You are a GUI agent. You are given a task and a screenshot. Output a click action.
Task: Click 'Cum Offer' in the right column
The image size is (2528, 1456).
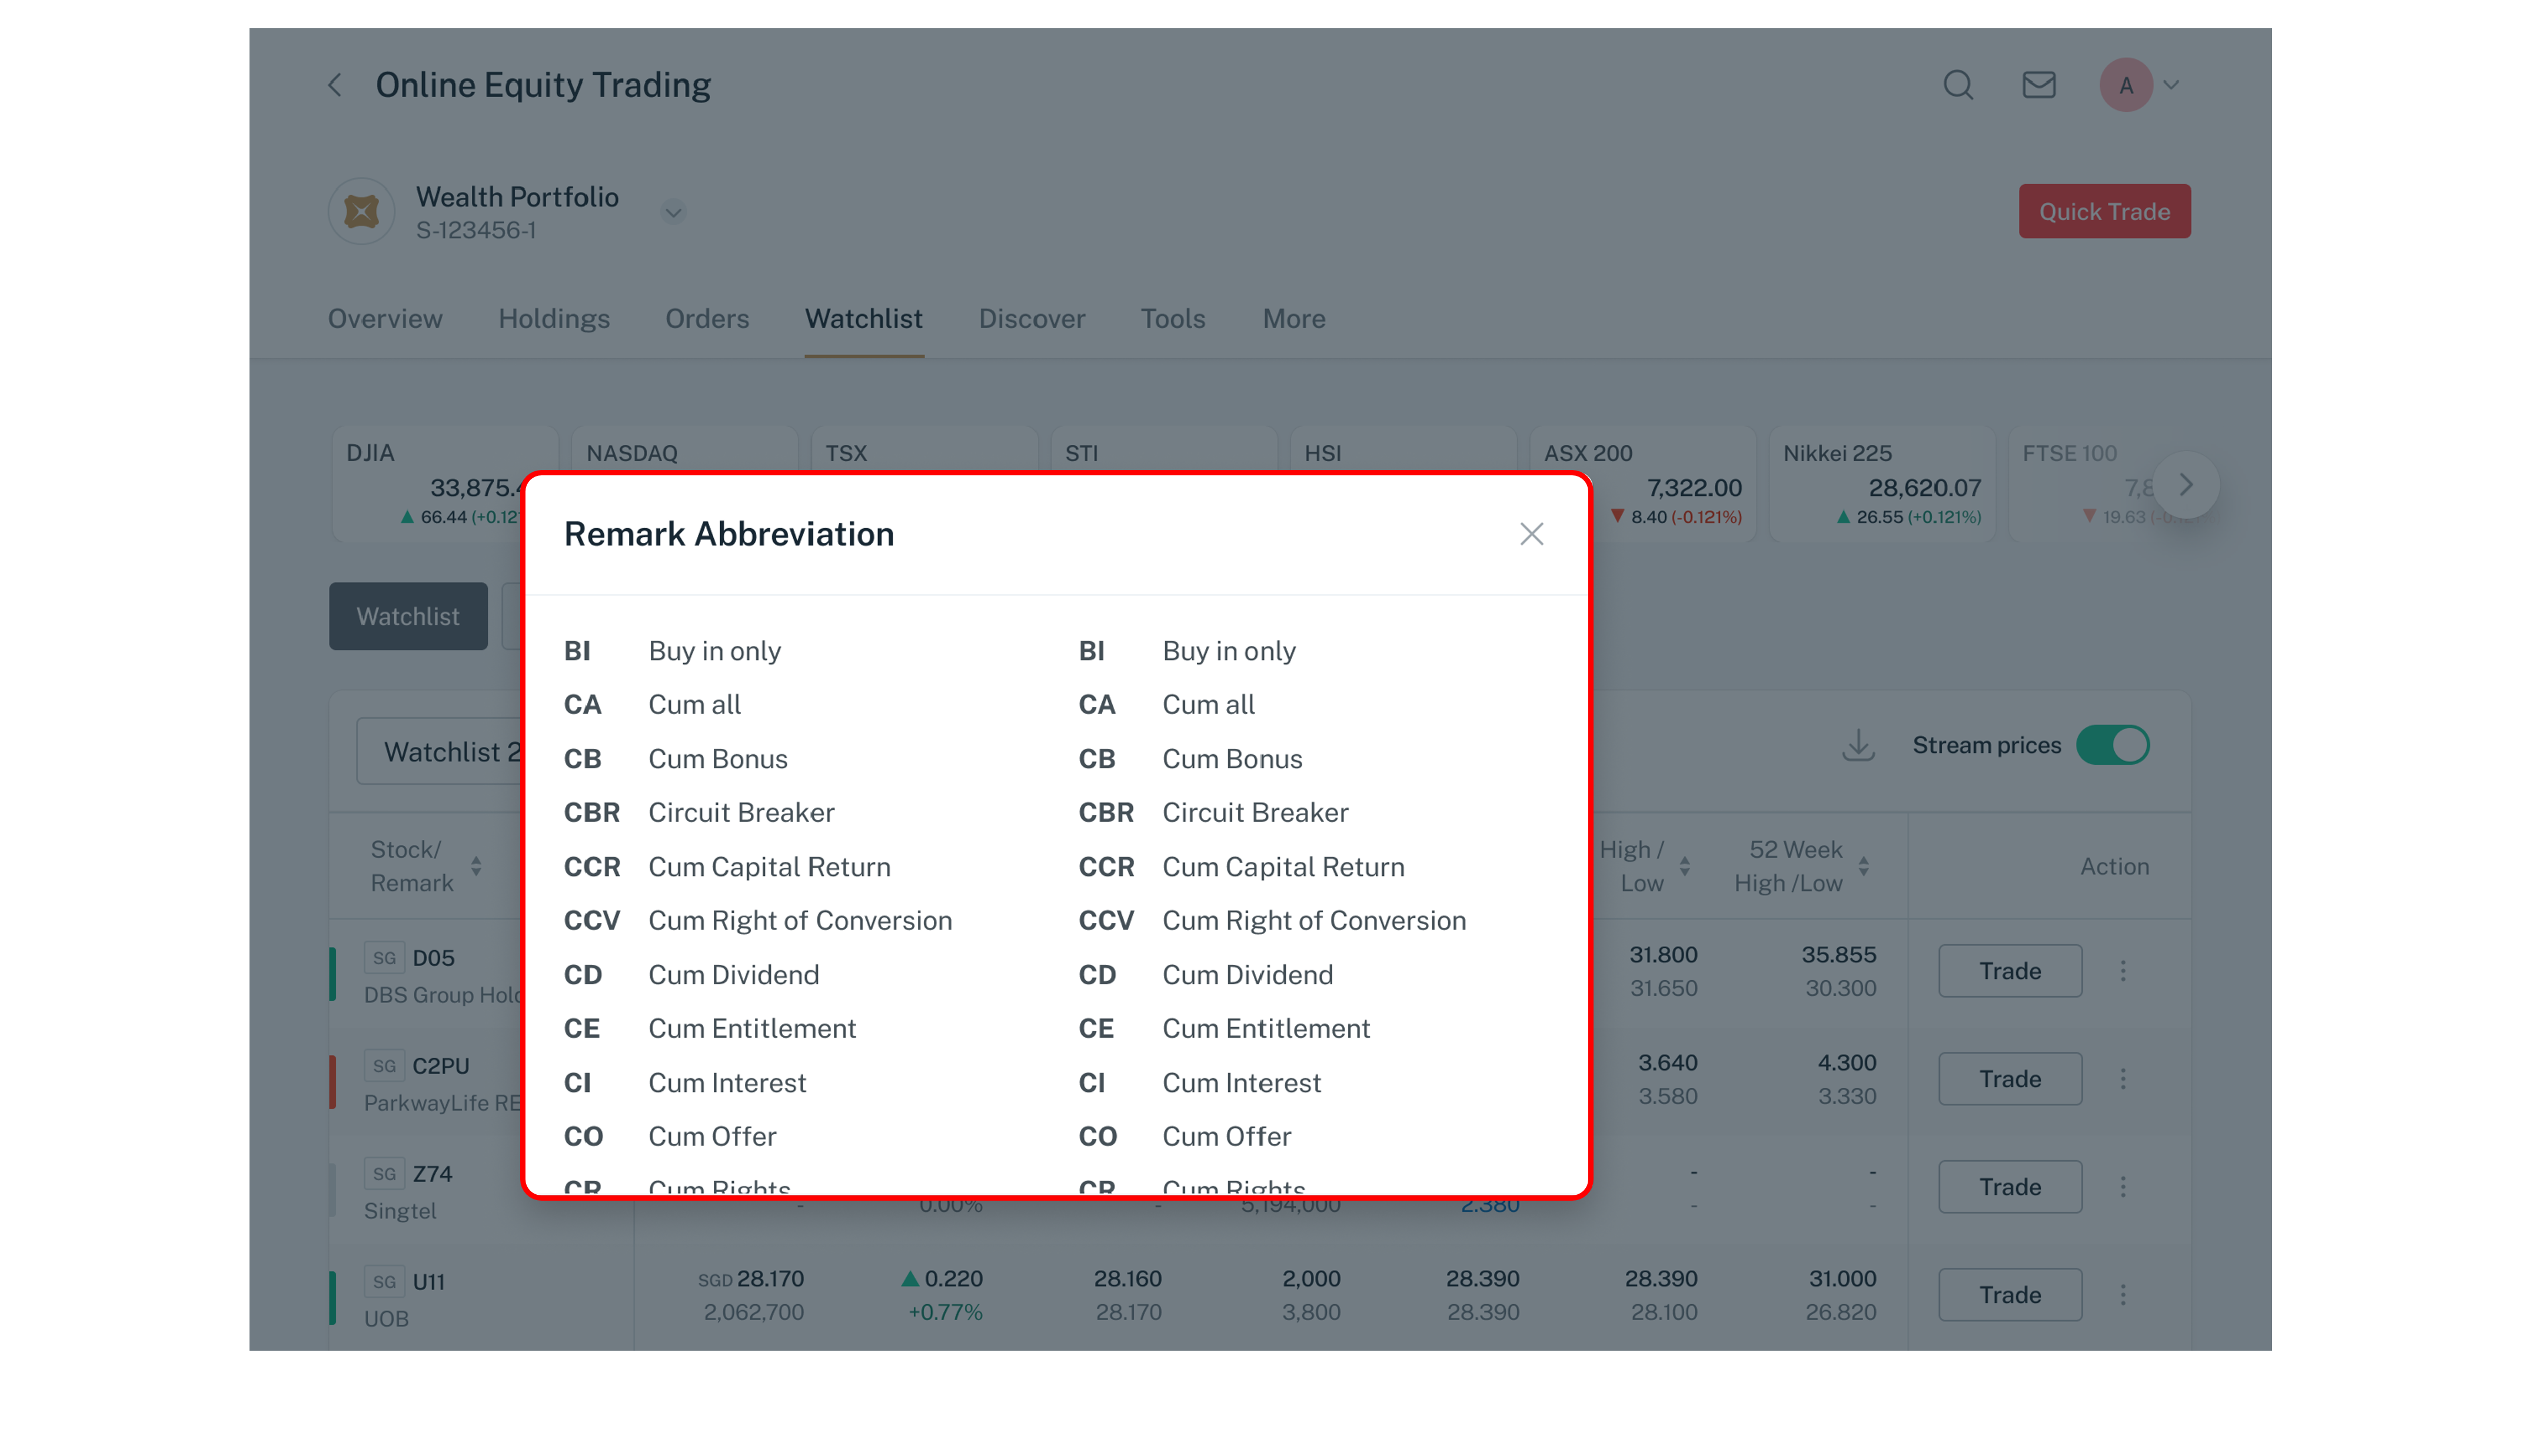click(x=1226, y=1136)
